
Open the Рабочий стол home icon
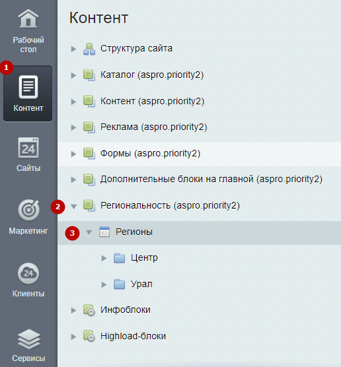click(x=28, y=18)
